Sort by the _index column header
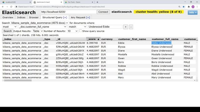Screen dimensions: 200x112 click(22, 39)
